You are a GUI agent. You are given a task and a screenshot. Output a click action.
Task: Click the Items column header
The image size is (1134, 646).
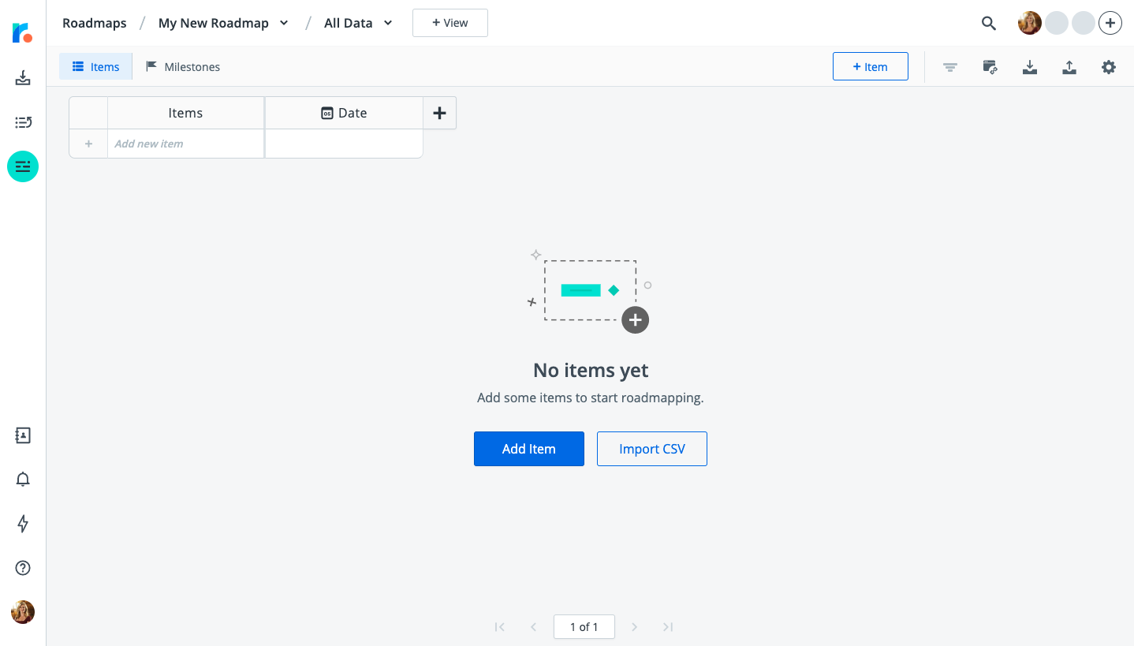(185, 113)
